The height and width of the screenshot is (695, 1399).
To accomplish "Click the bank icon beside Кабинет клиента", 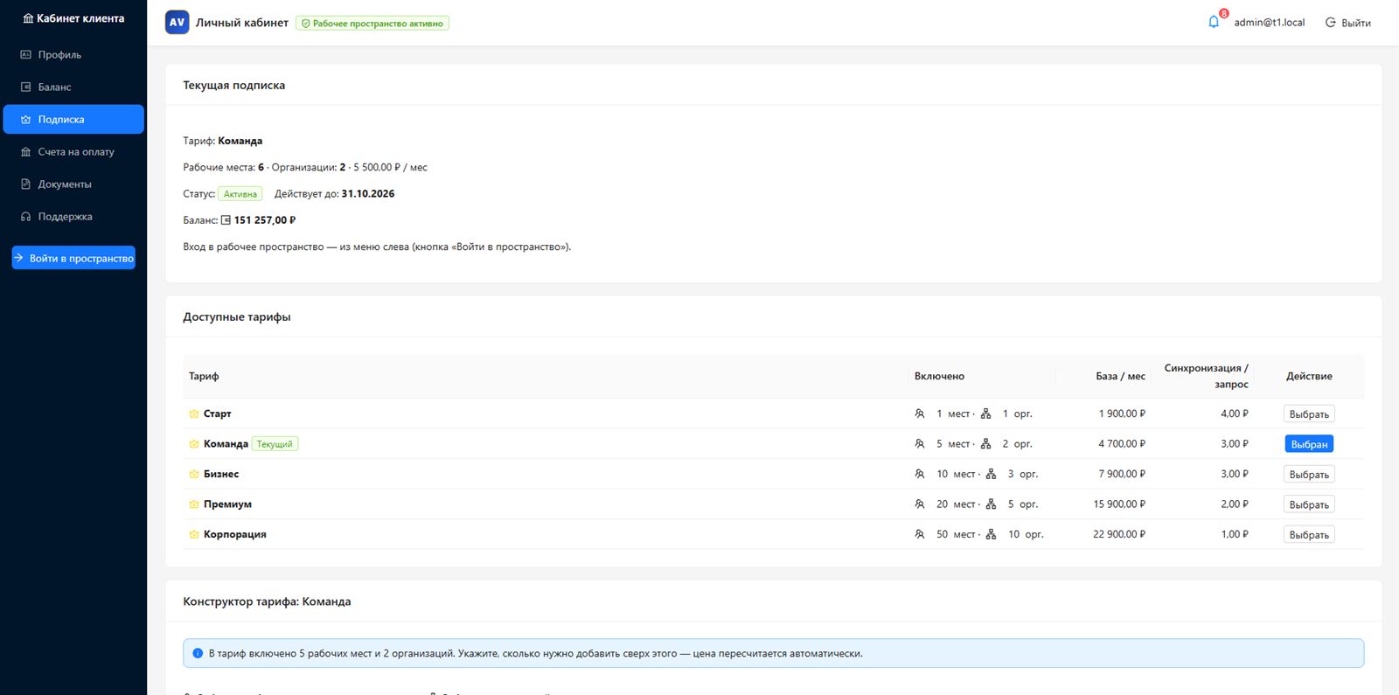I will point(28,18).
